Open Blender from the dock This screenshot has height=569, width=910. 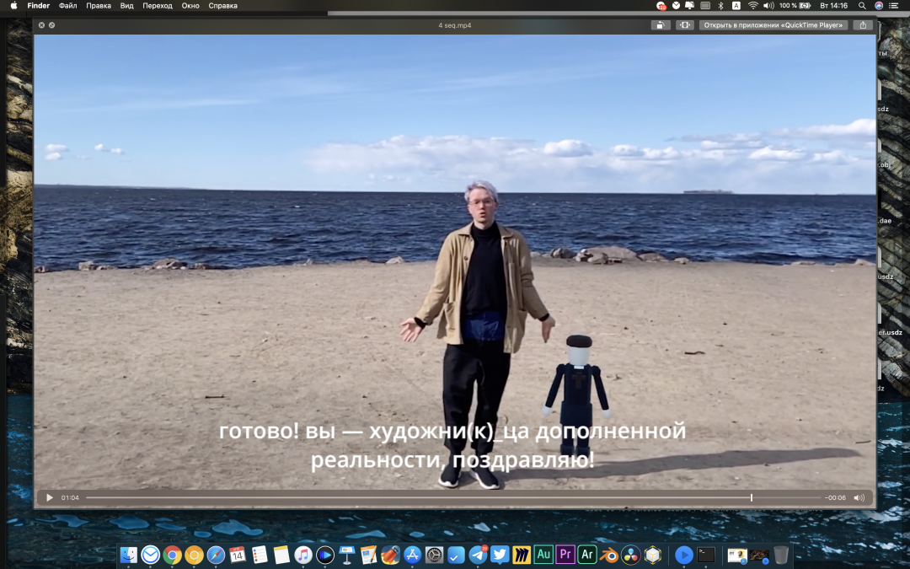tap(609, 554)
